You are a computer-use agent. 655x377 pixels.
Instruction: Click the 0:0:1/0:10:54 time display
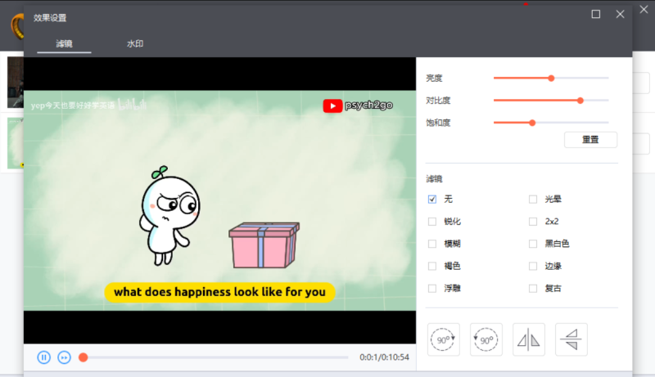(x=384, y=357)
